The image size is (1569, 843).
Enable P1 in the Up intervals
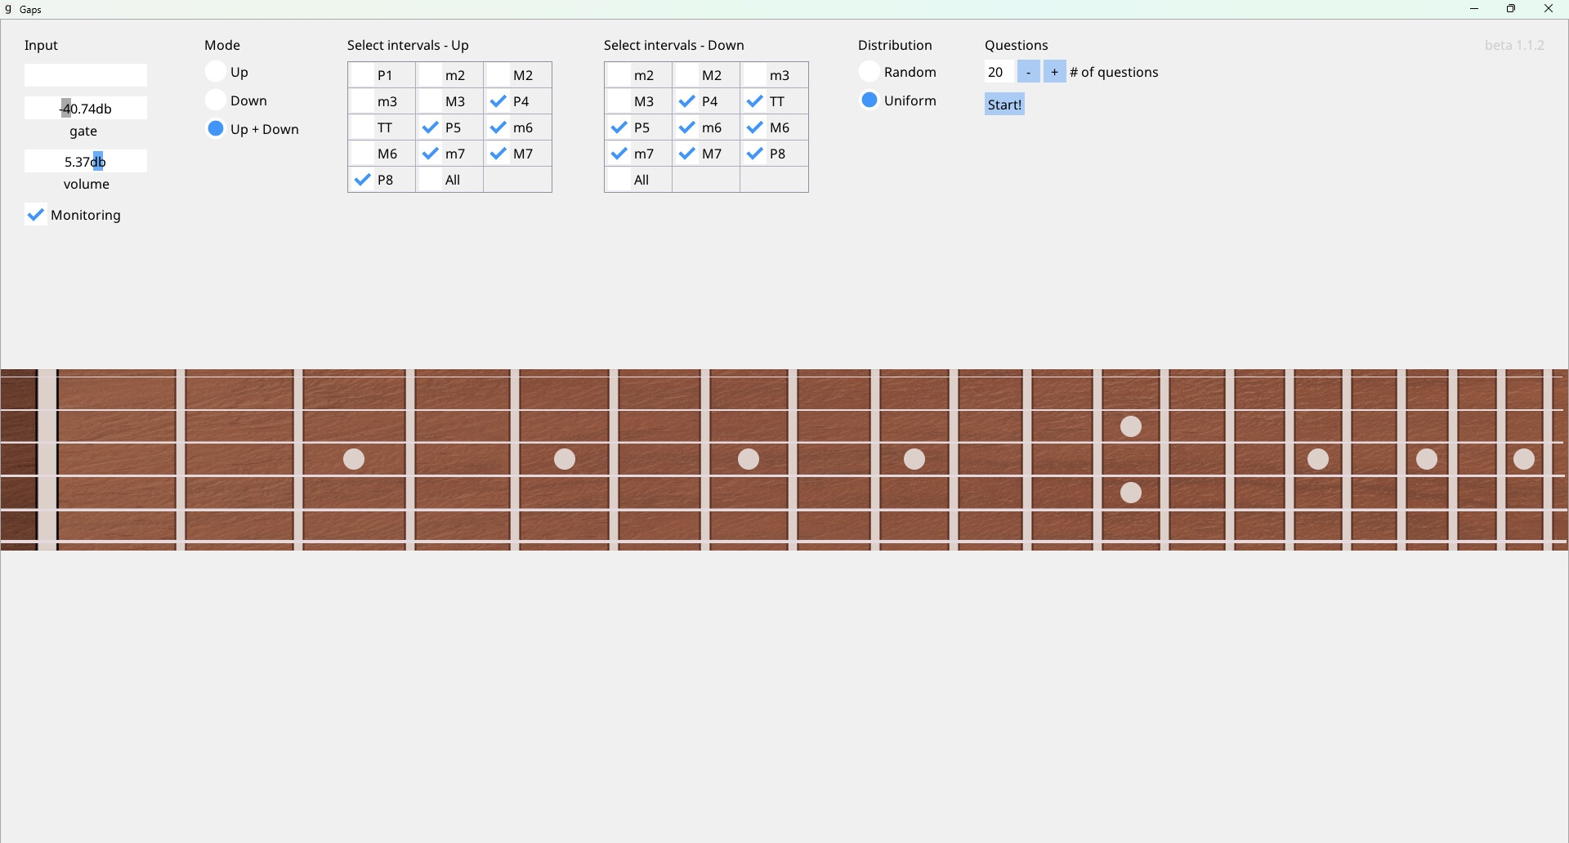[382, 75]
